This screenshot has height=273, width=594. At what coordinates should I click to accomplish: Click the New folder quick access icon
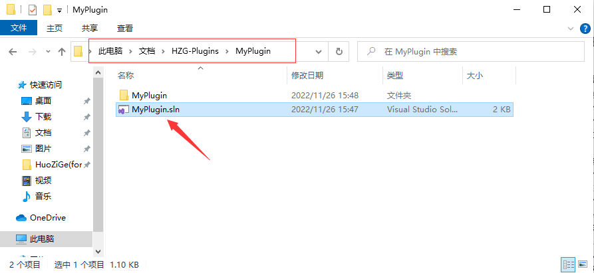click(47, 10)
